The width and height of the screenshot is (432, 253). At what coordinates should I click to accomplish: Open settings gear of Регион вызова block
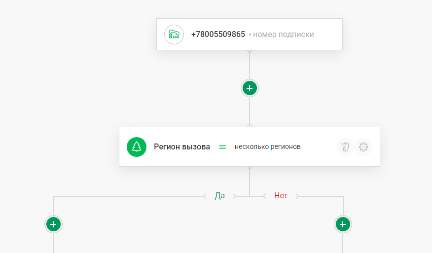click(363, 147)
